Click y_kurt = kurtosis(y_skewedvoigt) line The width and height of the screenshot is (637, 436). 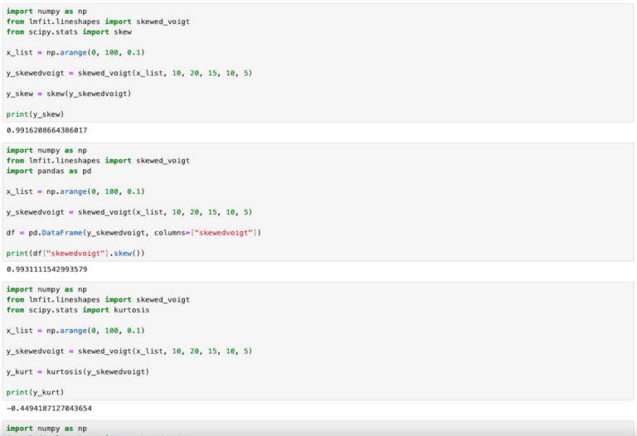pyautogui.click(x=78, y=372)
